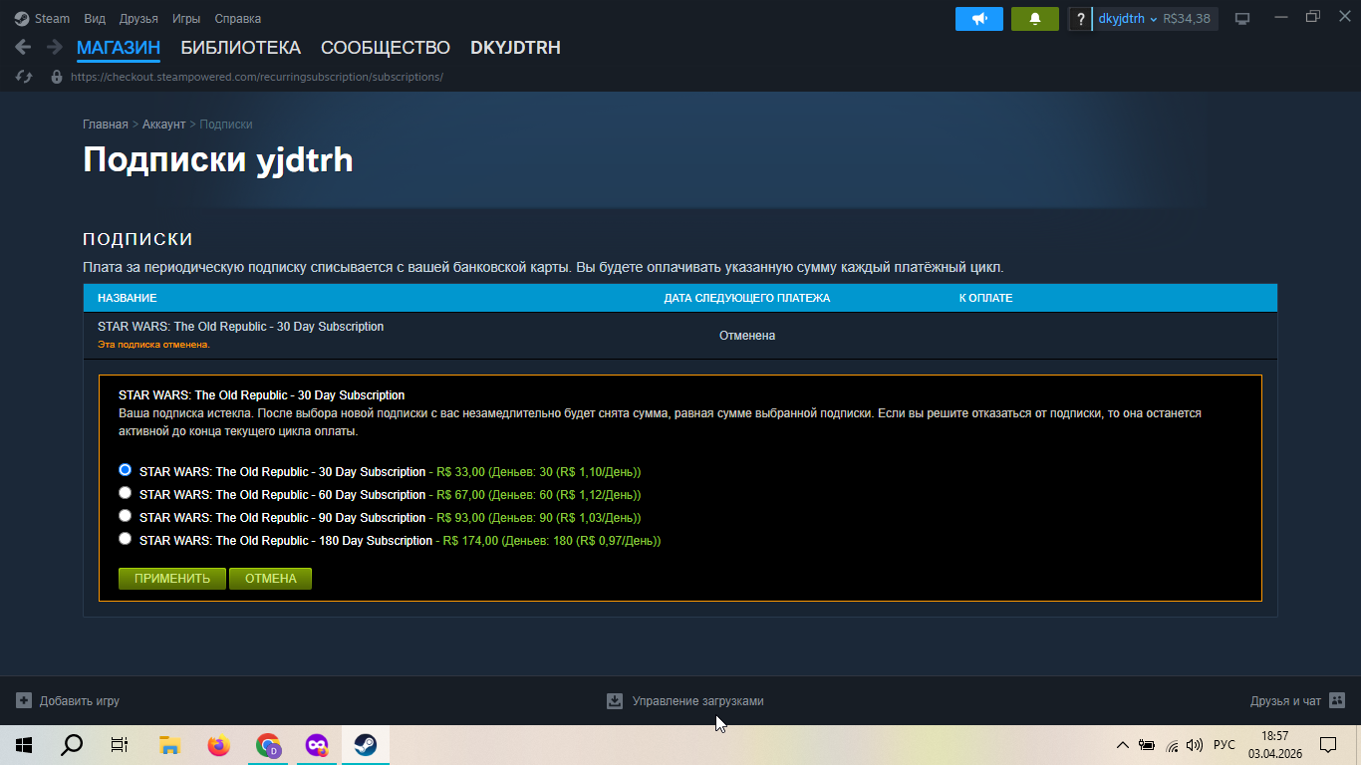Viewport: 1361px width, 765px height.
Task: Click the checkout URL address bar
Action: (x=257, y=77)
